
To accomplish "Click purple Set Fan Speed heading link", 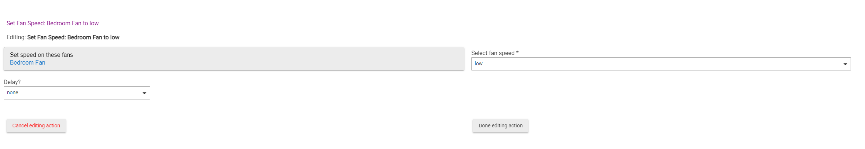I will coord(52,23).
